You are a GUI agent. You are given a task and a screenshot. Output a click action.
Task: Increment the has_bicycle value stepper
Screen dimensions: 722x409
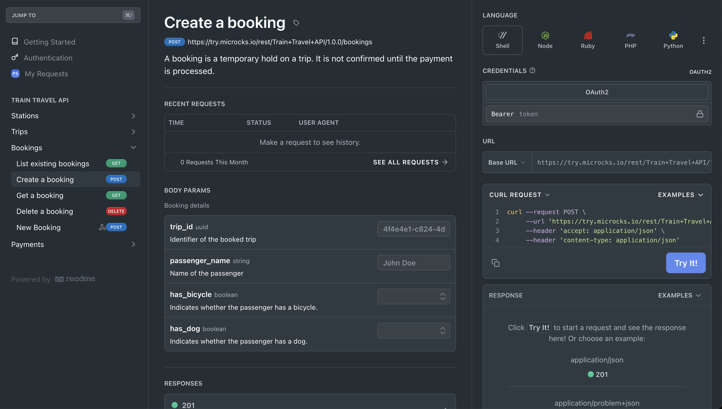click(x=443, y=294)
